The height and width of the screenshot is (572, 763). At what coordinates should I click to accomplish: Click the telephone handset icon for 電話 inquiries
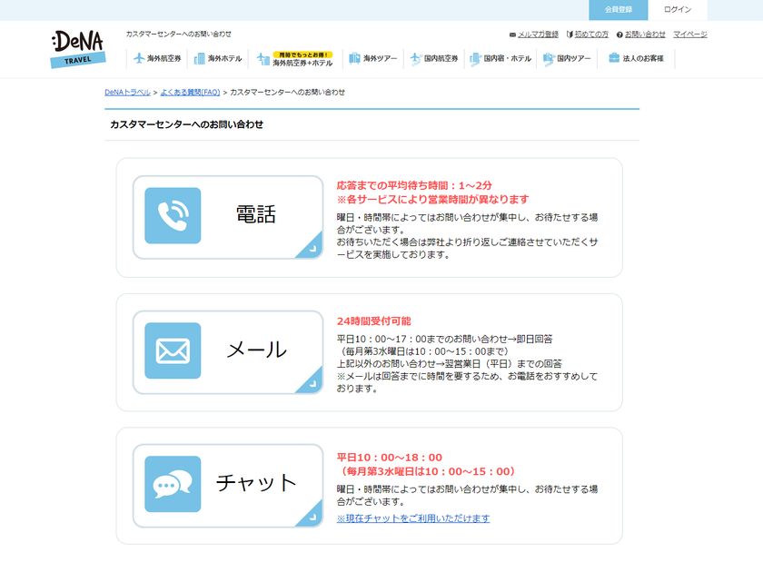tap(173, 215)
